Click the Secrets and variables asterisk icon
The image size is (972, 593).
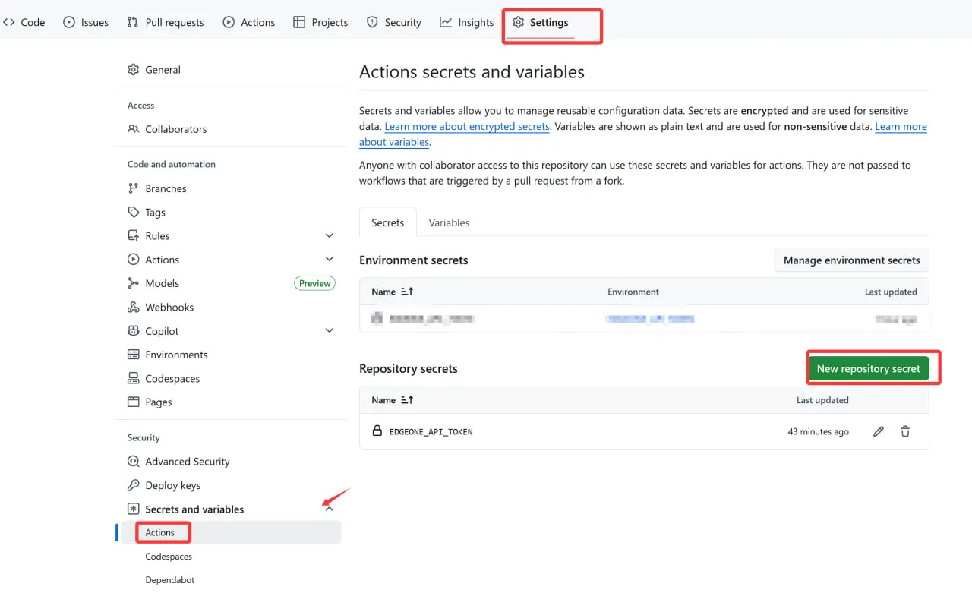point(134,509)
